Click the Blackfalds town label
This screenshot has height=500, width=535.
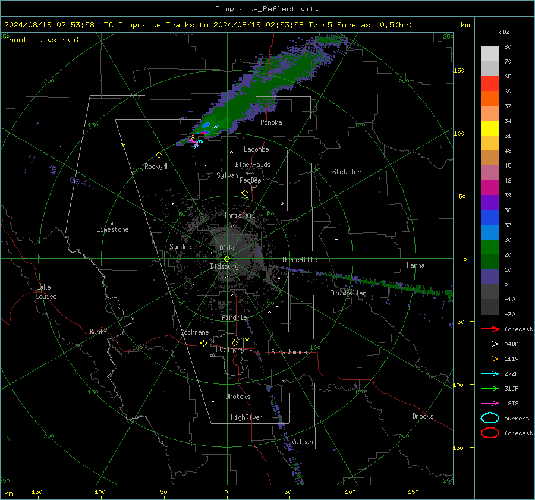253,165
